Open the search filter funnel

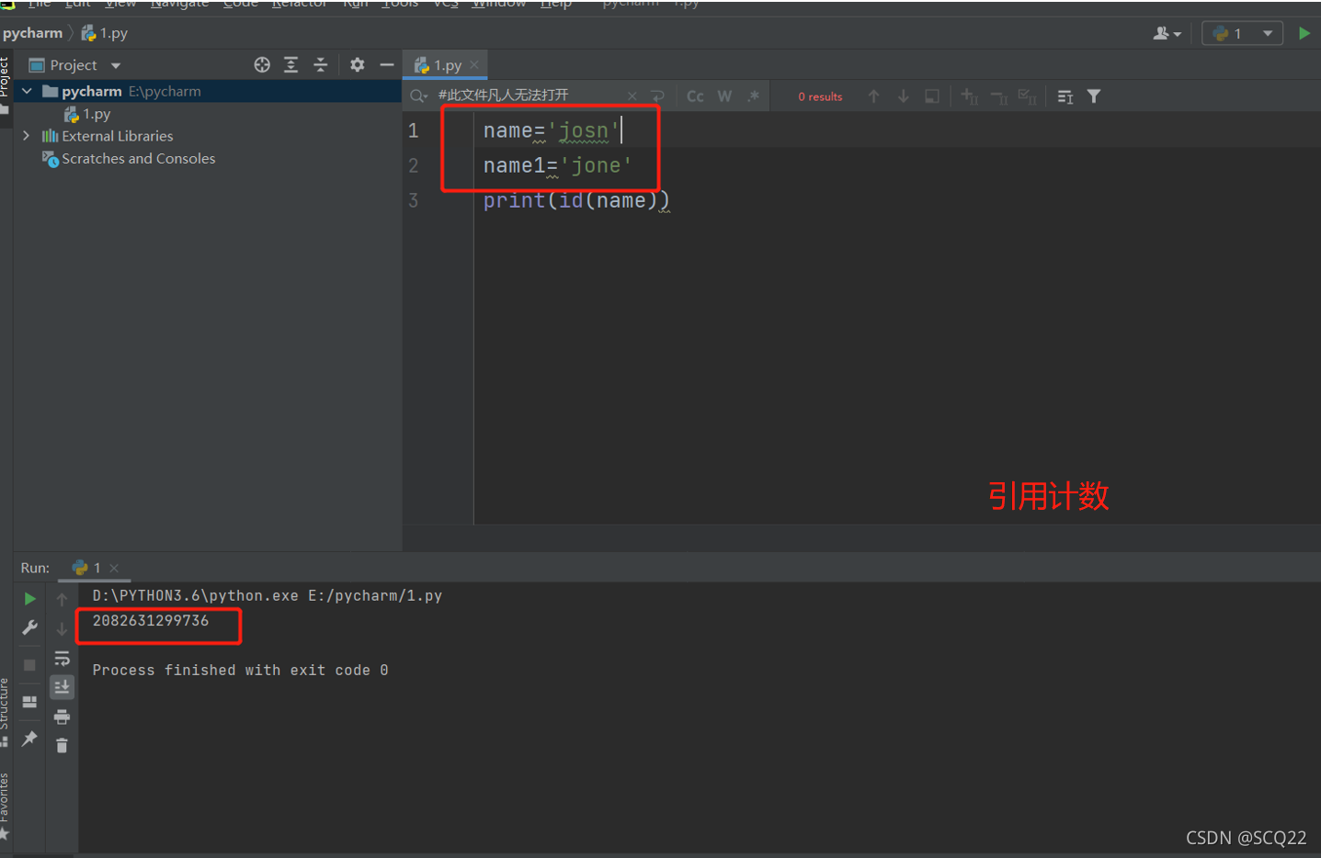(1094, 96)
